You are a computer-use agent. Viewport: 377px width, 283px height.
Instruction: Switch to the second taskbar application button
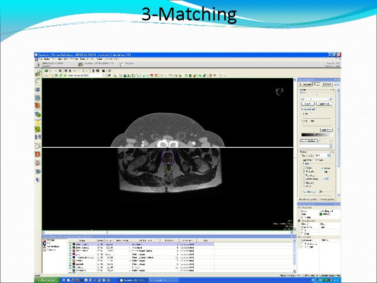click(x=164, y=280)
